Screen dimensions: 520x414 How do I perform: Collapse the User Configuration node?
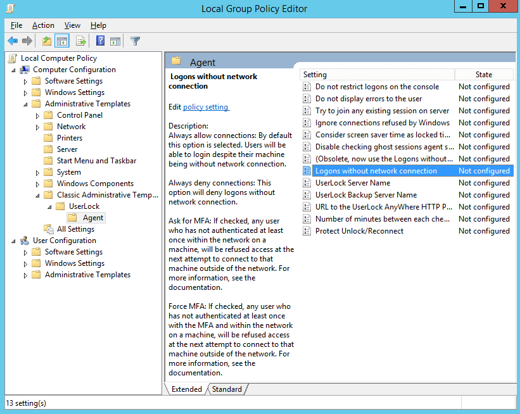[14, 241]
